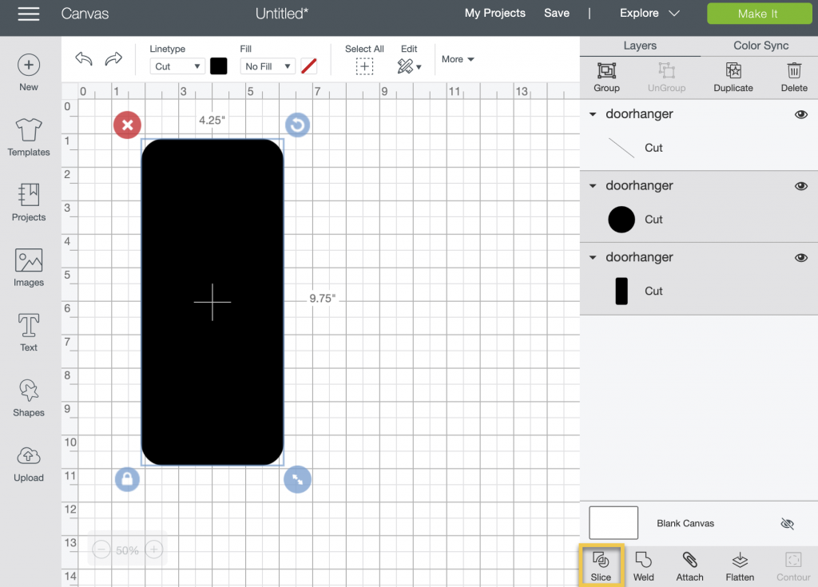Click the Attach paperclip icon
Image resolution: width=818 pixels, height=587 pixels.
click(x=689, y=561)
